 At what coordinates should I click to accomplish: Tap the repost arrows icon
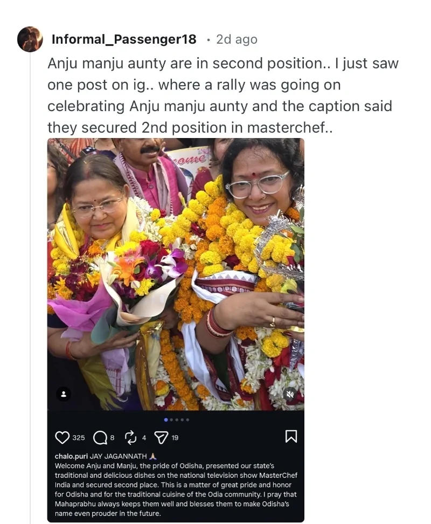click(131, 437)
